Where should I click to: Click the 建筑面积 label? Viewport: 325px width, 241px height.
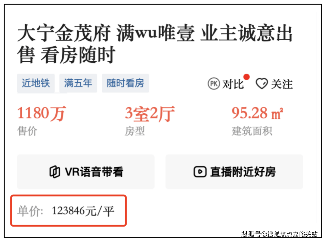click(252, 131)
